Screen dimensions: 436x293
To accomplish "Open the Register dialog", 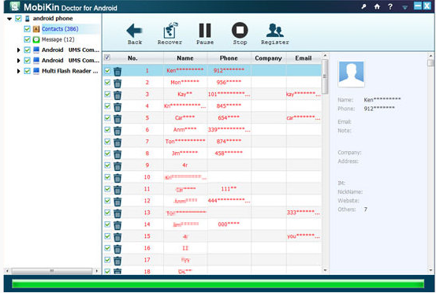I will [x=274, y=34].
